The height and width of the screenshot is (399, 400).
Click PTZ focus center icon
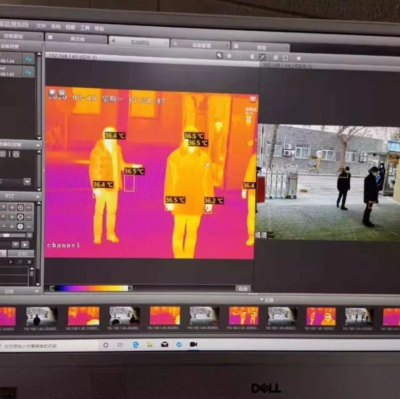pyautogui.click(x=20, y=217)
